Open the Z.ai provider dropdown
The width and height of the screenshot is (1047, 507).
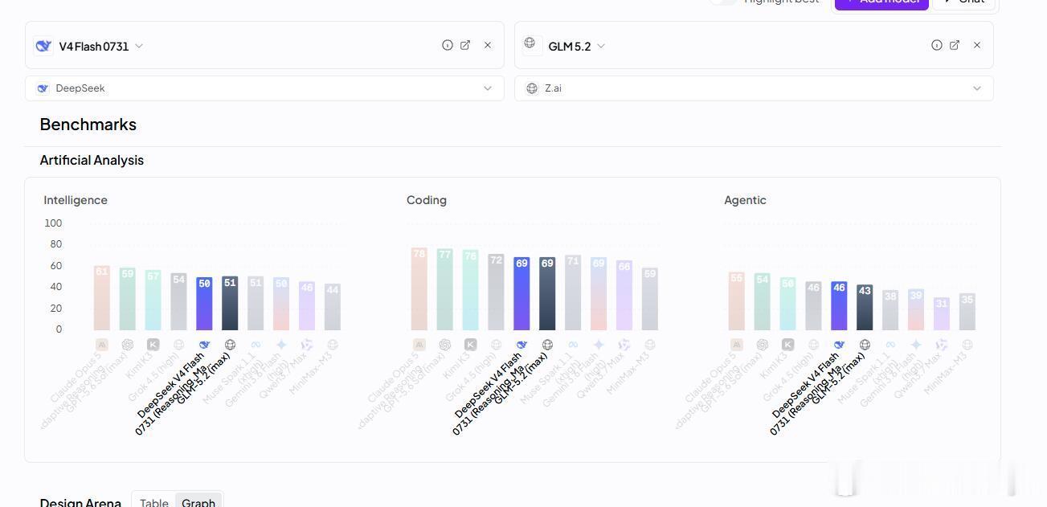754,88
